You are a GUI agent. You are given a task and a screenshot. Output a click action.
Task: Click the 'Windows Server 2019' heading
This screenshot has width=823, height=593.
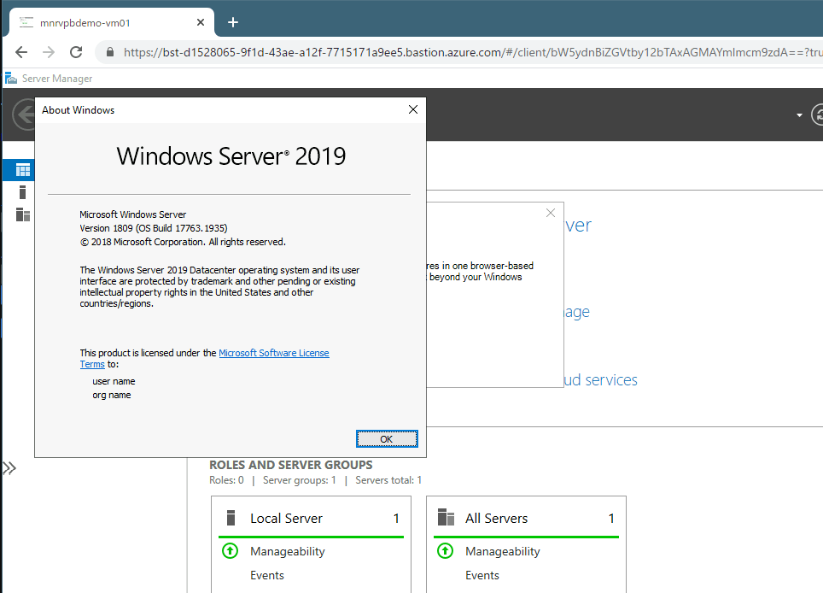pyautogui.click(x=231, y=156)
